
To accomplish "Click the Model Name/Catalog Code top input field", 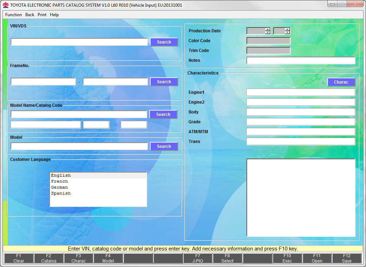I will [x=79, y=114].
